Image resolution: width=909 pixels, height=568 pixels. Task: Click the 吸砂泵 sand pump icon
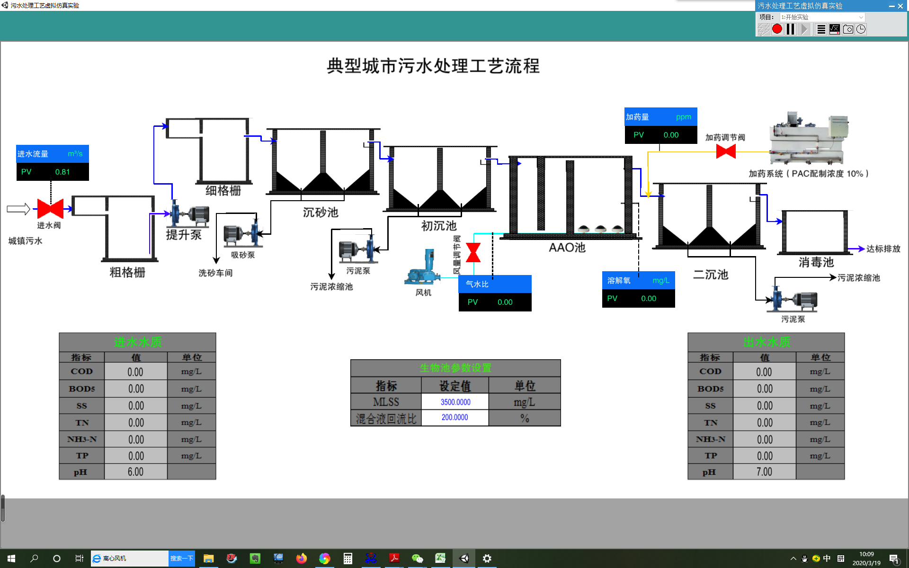[x=242, y=234]
